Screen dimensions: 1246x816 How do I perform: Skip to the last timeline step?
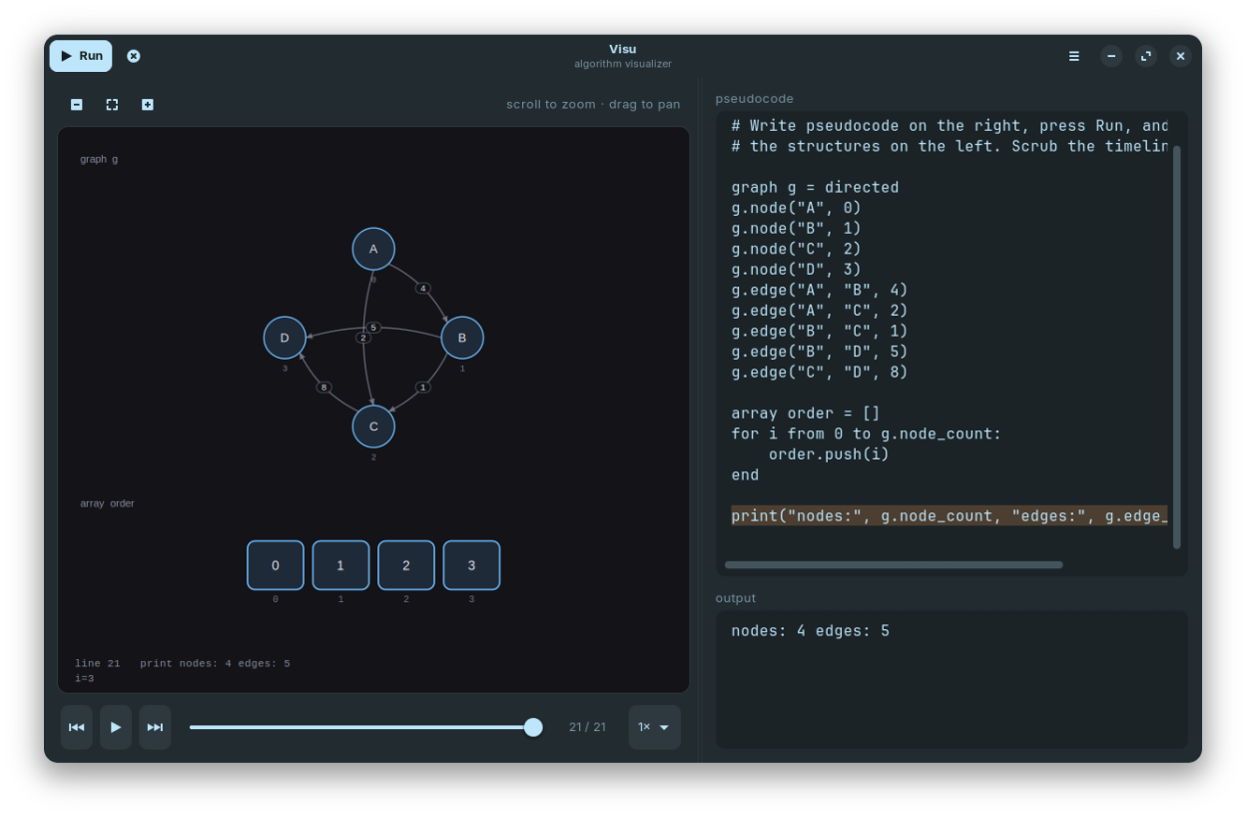pyautogui.click(x=155, y=727)
